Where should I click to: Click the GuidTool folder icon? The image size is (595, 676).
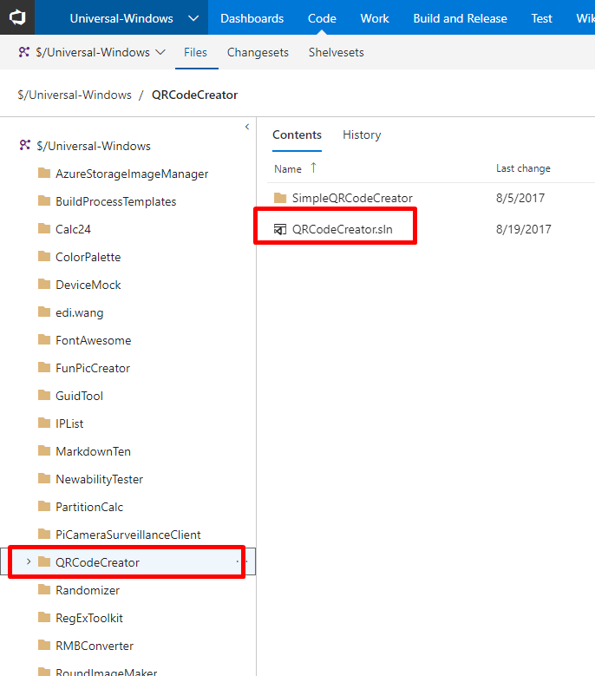click(x=44, y=396)
